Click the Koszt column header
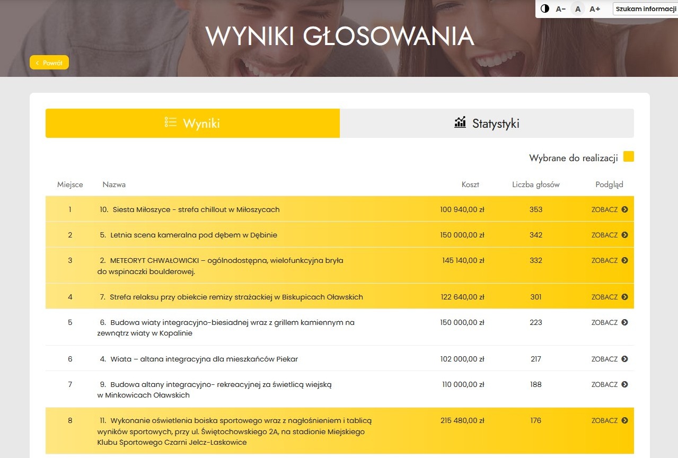This screenshot has width=678, height=458. [470, 184]
